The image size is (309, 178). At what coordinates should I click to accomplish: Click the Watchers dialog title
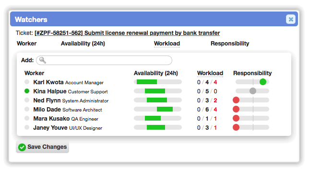(31, 20)
